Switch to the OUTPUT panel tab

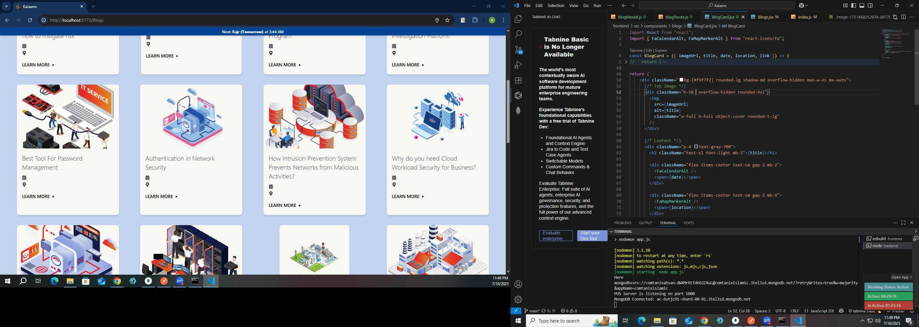[x=645, y=223]
